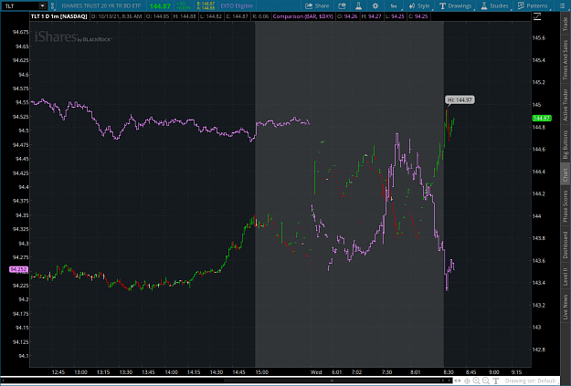Open the hamburger menu in the toolbar

coord(562,5)
